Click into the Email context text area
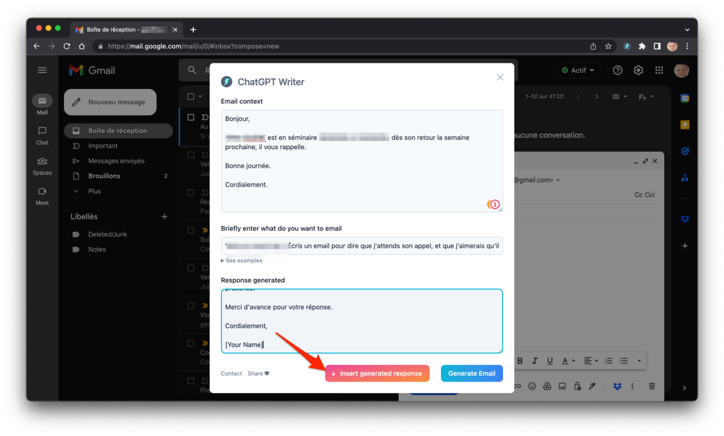The height and width of the screenshot is (436, 724). click(362, 161)
